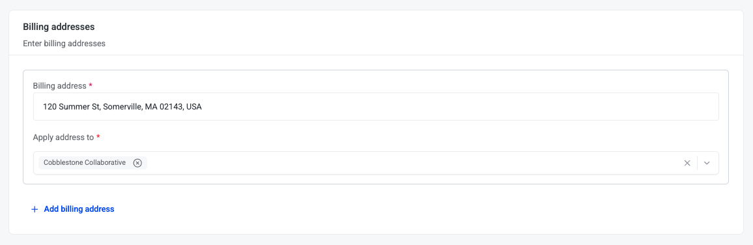Open the Apply address to multi-select field
753x245 pixels.
coord(376,163)
